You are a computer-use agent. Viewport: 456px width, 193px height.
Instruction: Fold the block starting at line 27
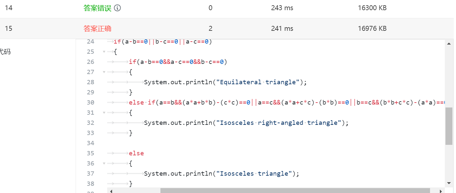pos(104,72)
